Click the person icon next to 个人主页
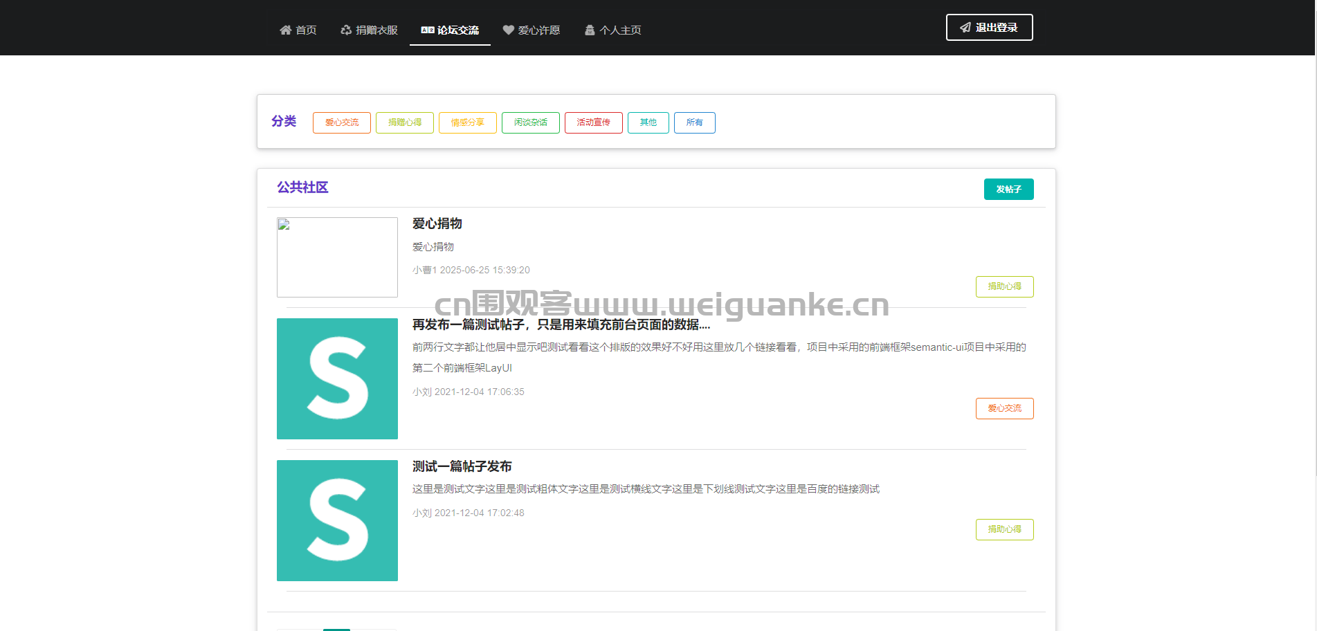The image size is (1317, 631). [589, 30]
